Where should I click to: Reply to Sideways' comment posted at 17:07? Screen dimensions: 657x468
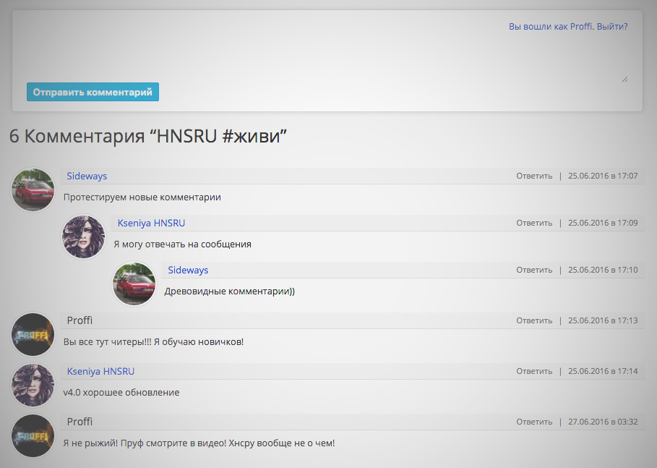pos(533,176)
